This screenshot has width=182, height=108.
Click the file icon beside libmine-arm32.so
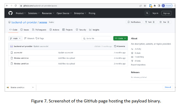coord(12,58)
